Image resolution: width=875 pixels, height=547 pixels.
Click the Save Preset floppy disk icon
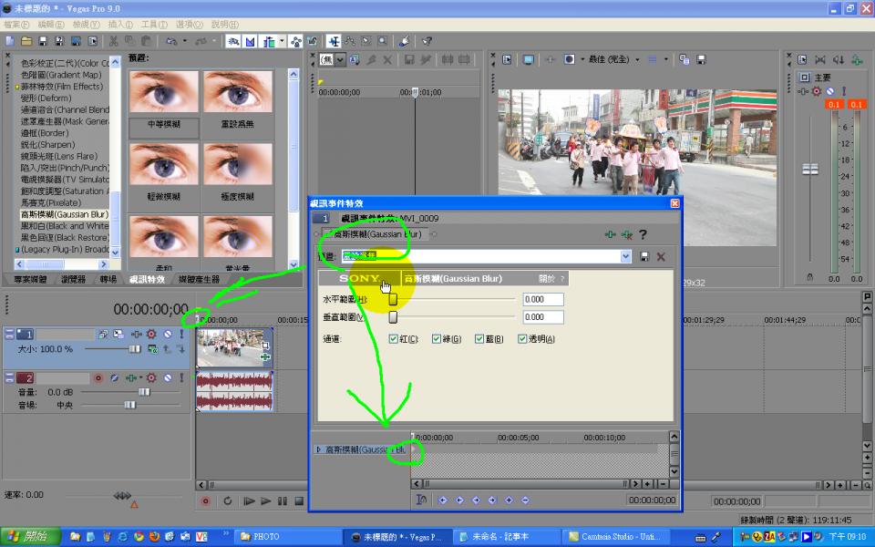click(x=645, y=257)
